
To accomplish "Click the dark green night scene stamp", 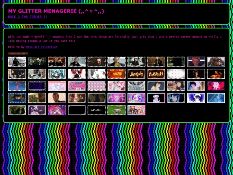I will click(x=176, y=62).
